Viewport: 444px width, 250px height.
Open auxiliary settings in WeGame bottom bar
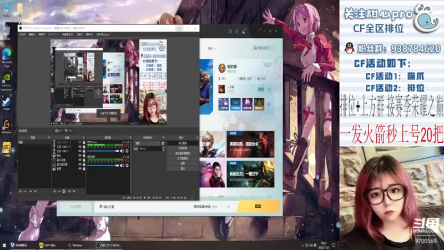click(x=107, y=207)
